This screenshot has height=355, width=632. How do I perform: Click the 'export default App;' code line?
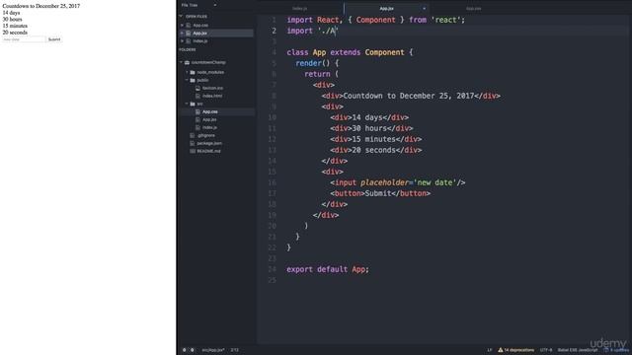pos(328,269)
